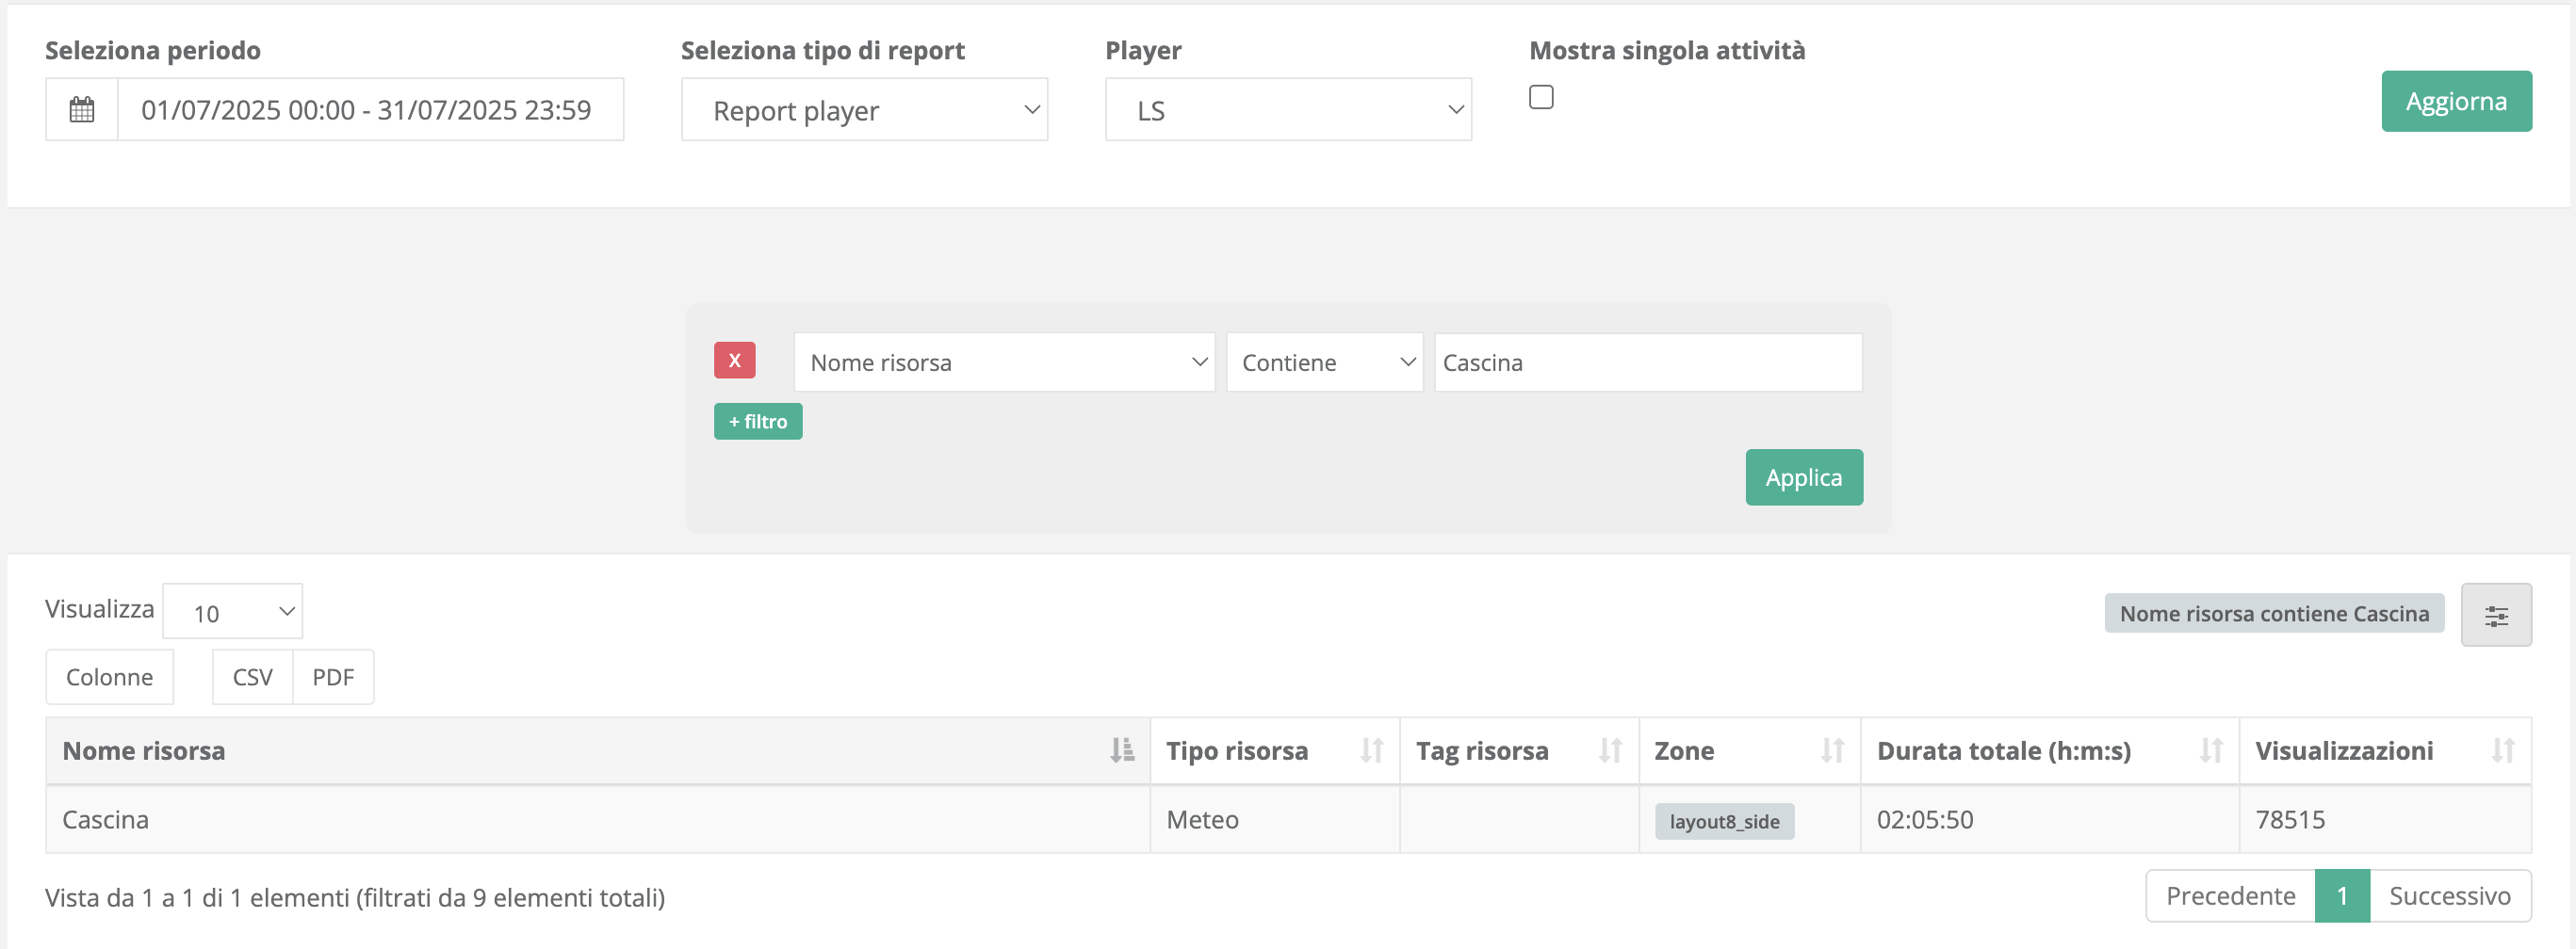Apply the filter with Applica
2576x949 pixels.
(1803, 477)
